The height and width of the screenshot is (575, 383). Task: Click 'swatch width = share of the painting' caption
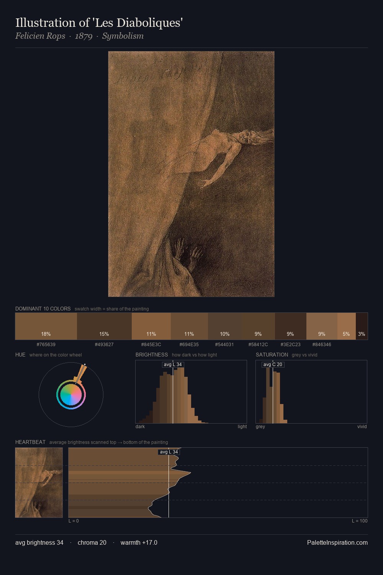pos(112,309)
